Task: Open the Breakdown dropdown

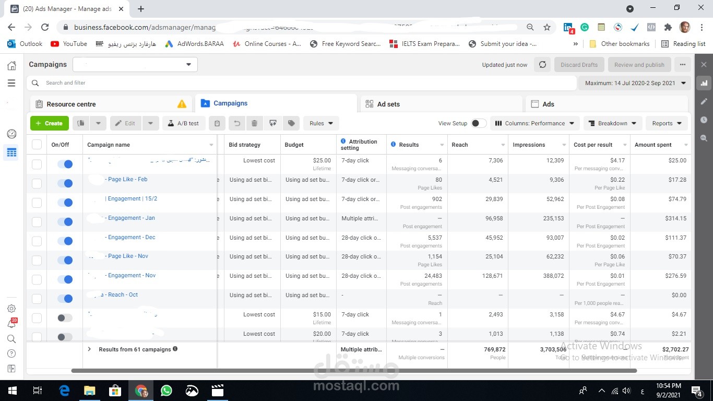Action: tap(613, 123)
